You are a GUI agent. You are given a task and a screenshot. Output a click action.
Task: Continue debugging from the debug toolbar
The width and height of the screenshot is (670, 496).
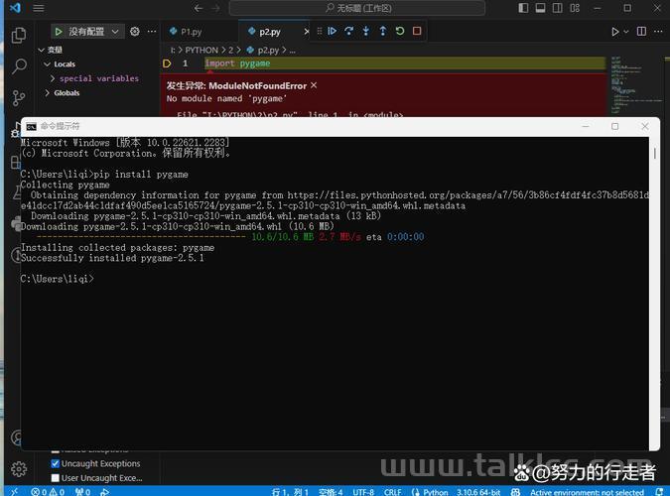pos(332,31)
